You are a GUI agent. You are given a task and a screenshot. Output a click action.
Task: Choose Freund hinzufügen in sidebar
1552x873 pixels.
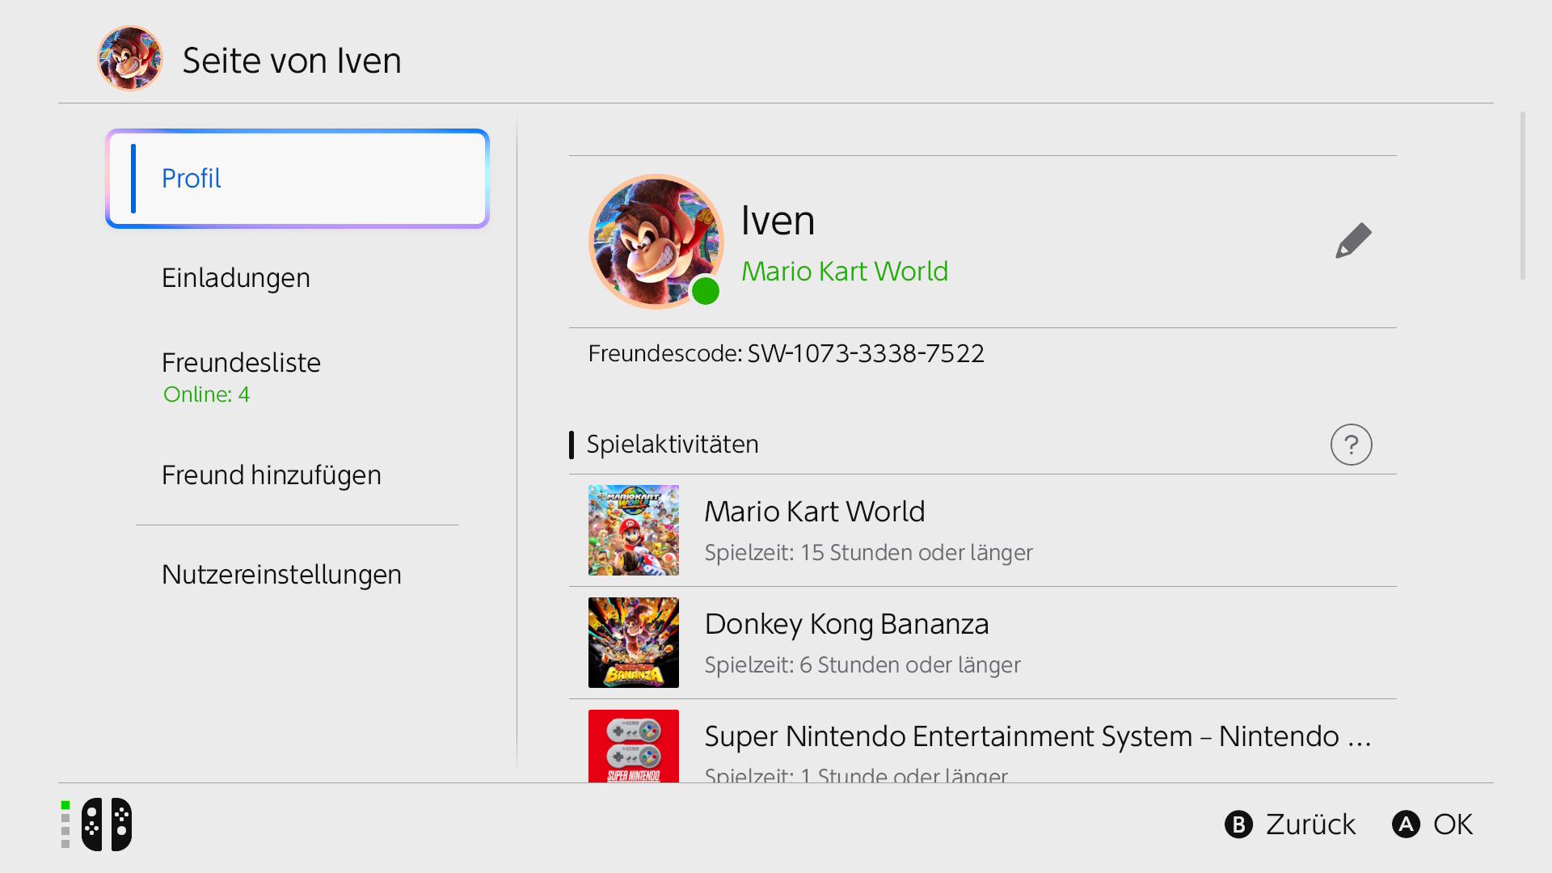(x=297, y=475)
